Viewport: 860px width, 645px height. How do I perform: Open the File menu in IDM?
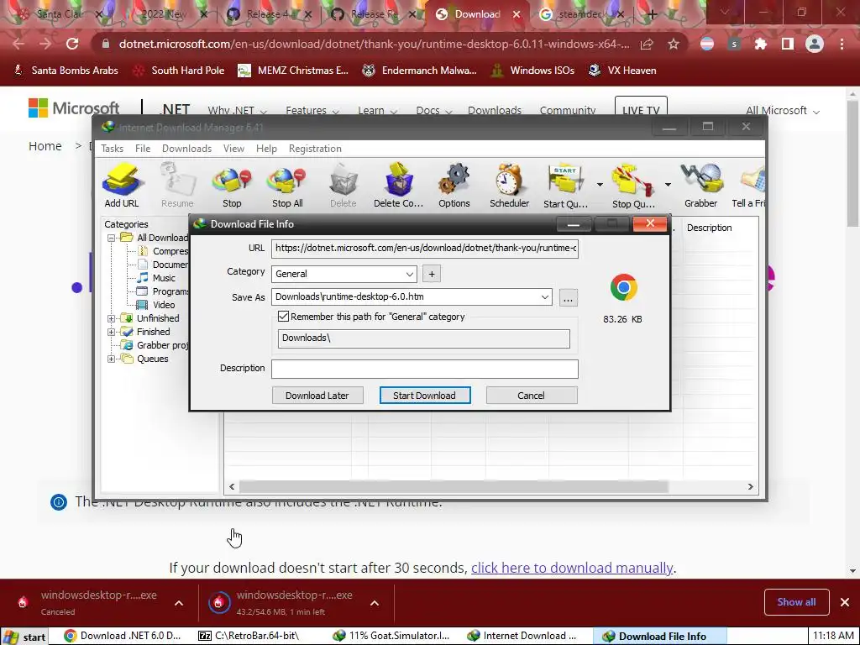[x=143, y=149]
